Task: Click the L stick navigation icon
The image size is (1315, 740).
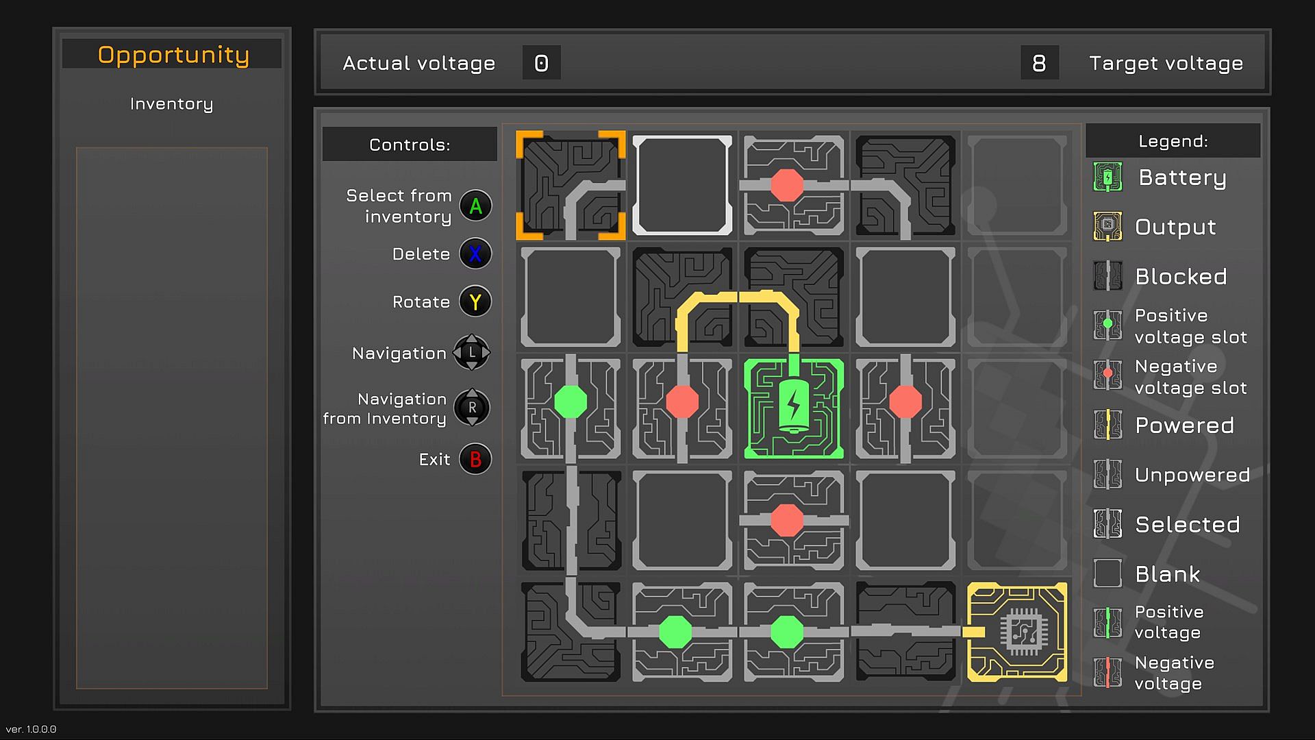Action: point(472,353)
